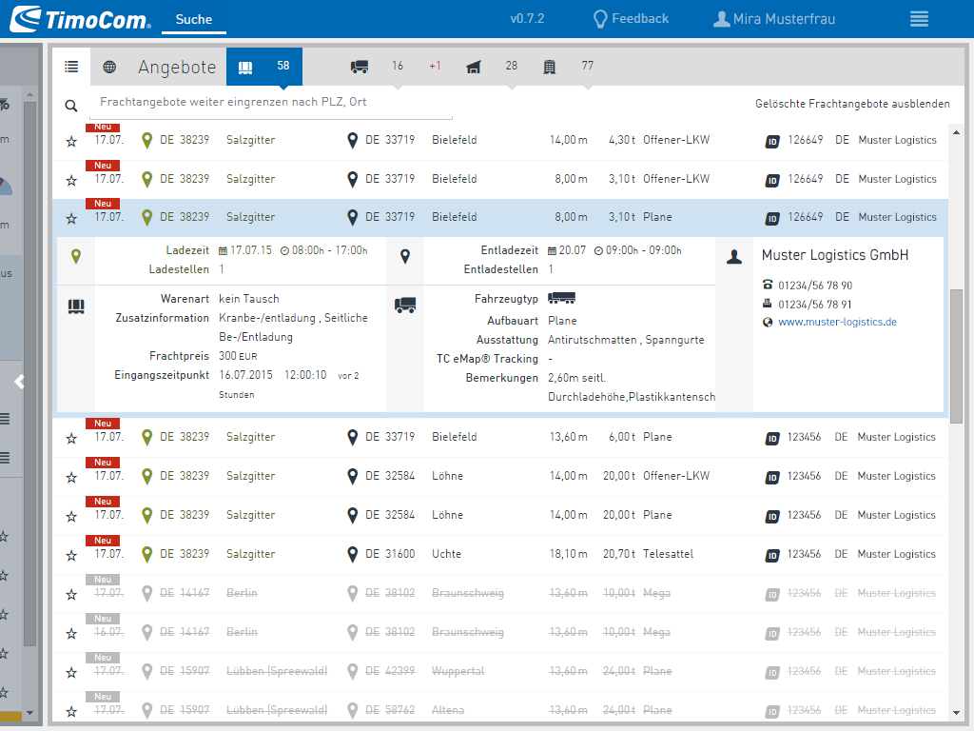
Task: Switch to the list view icon
Action: point(71,67)
